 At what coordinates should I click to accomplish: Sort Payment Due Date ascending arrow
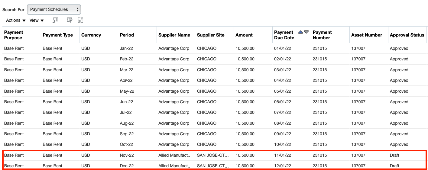pos(300,32)
